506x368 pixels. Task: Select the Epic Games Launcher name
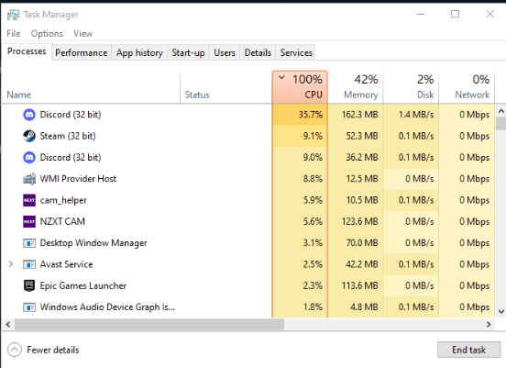click(x=83, y=285)
